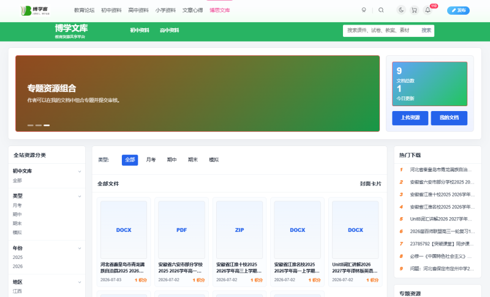Open the shopping cart icon
Viewport: 490px width, 297px height.
tap(414, 10)
